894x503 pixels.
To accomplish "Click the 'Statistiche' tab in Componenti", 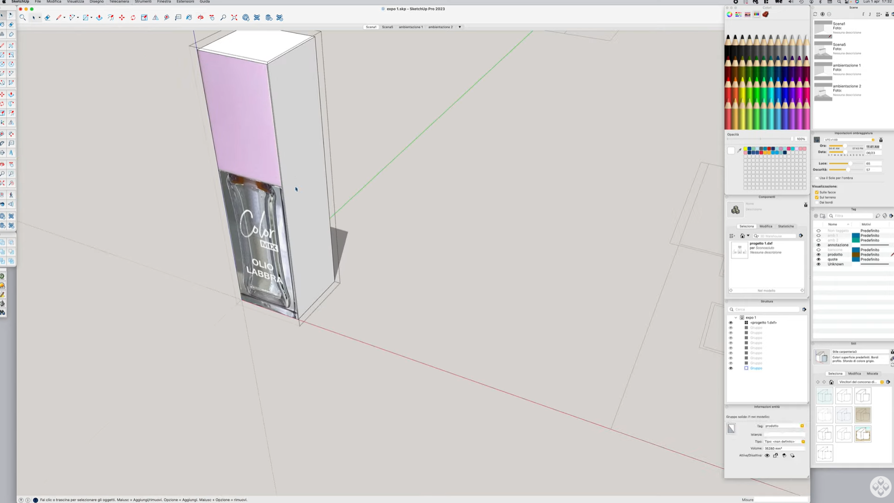I will (x=786, y=226).
